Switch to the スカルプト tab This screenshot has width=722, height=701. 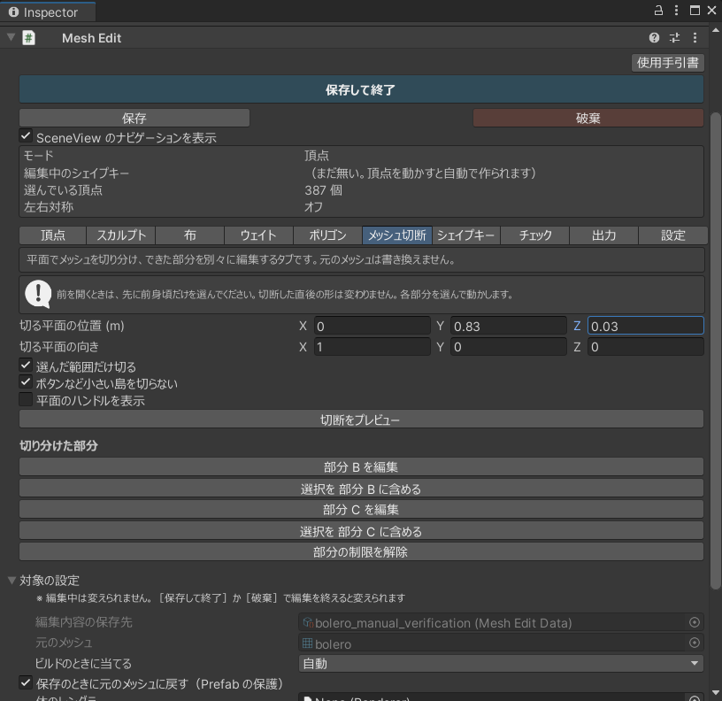click(x=121, y=235)
